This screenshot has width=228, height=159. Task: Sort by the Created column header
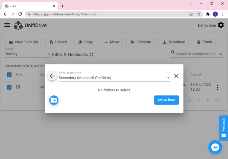(196, 75)
